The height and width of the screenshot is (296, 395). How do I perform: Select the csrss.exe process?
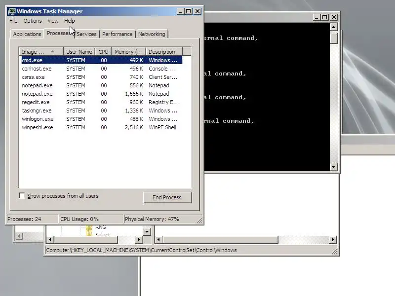point(102,77)
